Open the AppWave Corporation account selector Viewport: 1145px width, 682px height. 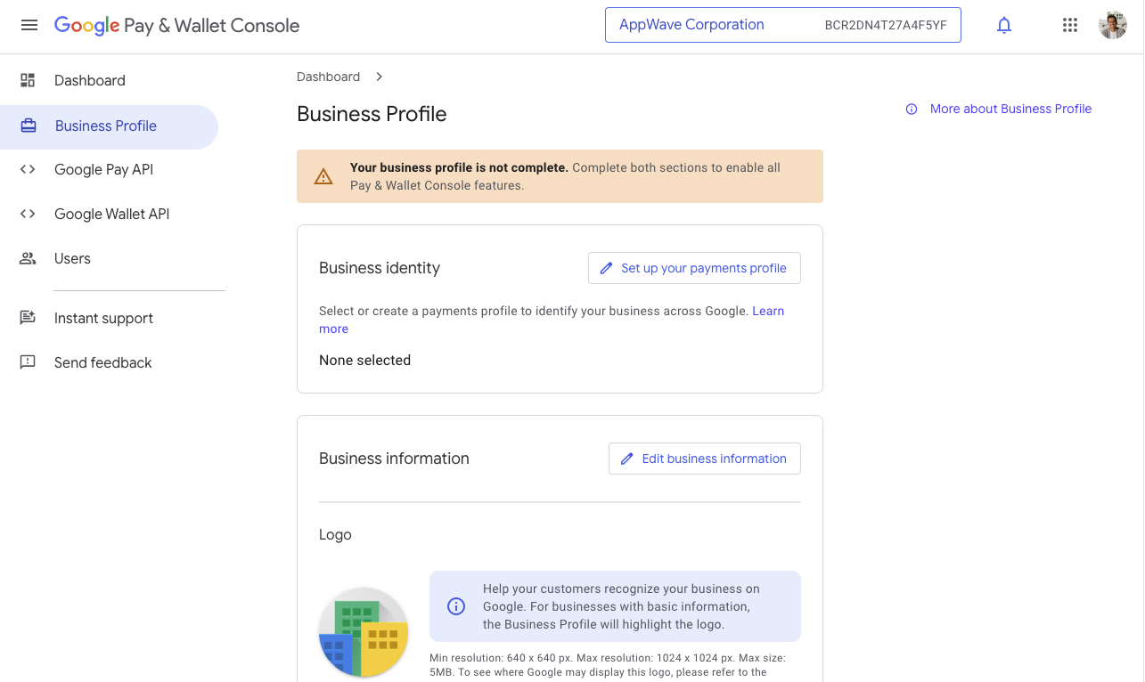782,25
